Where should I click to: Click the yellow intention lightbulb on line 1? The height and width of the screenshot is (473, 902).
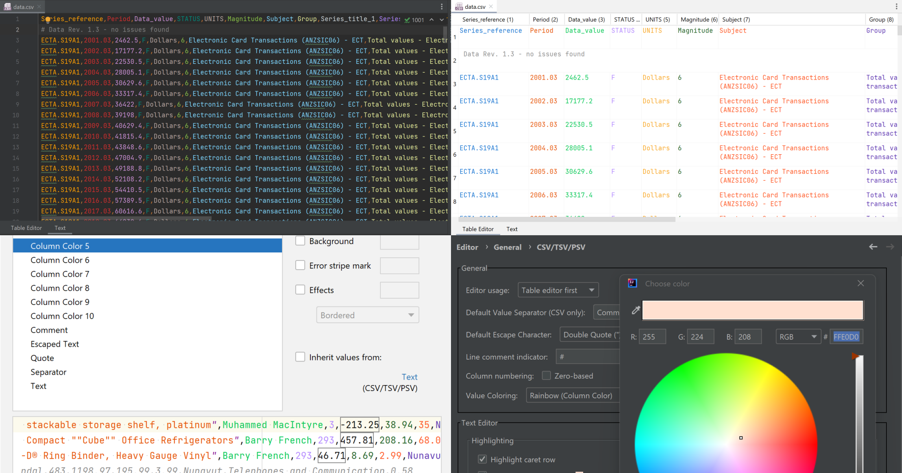click(x=48, y=20)
